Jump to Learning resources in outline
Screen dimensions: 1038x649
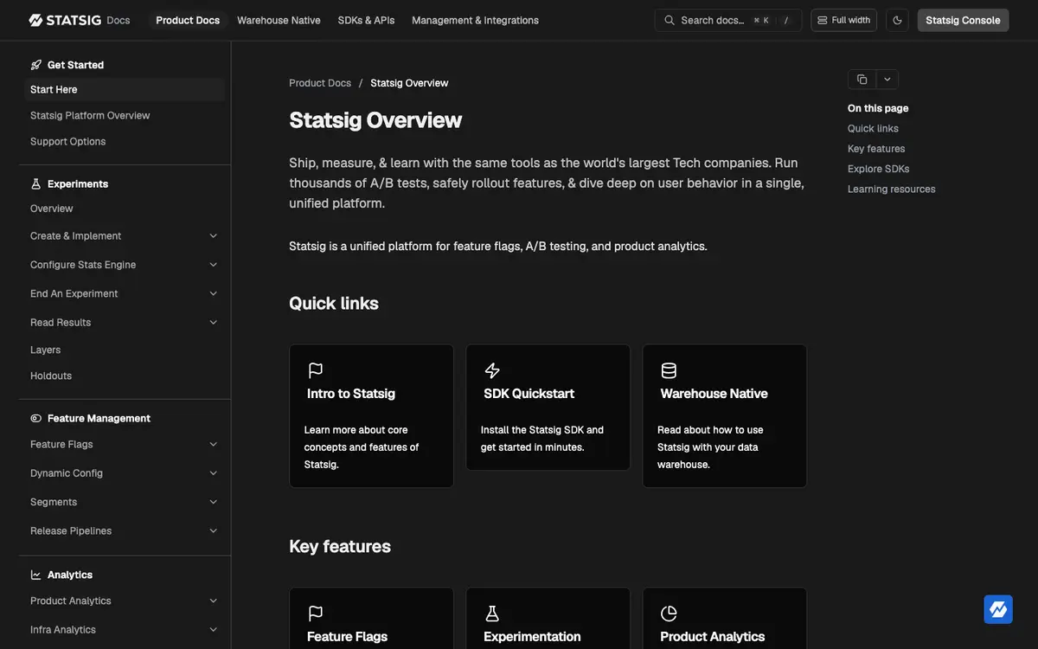891,189
